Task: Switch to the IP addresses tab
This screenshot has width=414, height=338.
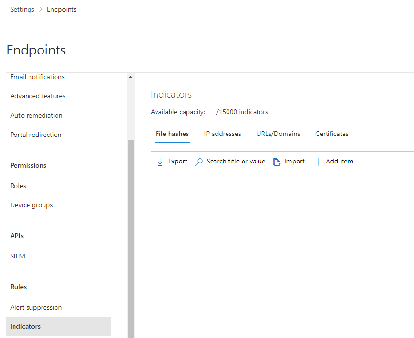Action: coord(222,134)
